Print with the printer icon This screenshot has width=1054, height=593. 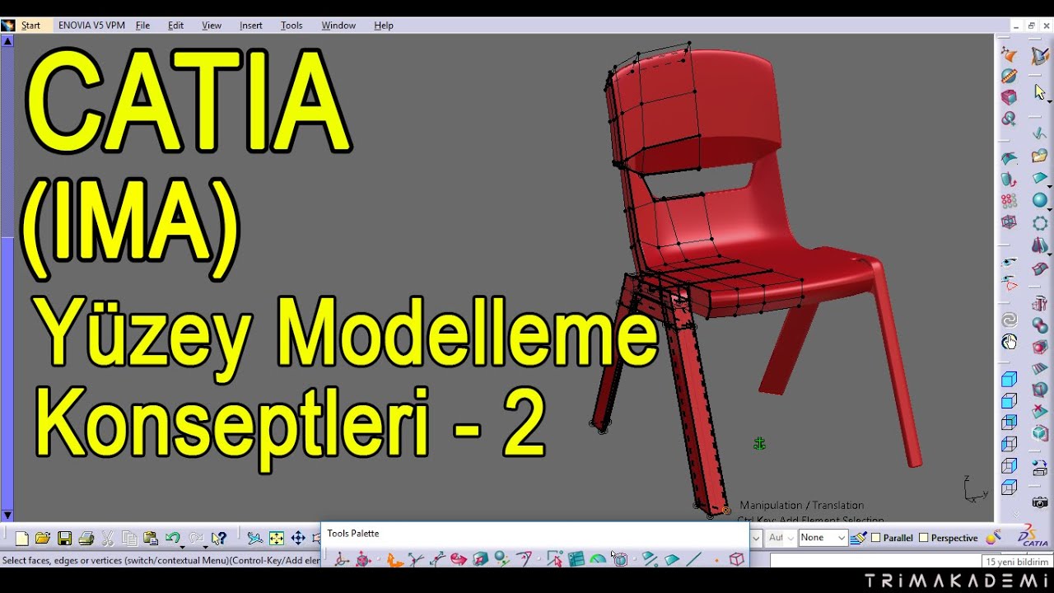86,539
